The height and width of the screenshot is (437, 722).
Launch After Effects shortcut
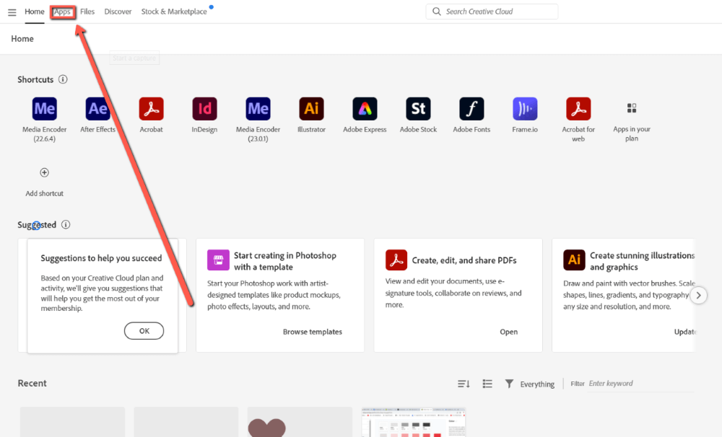pyautogui.click(x=98, y=109)
